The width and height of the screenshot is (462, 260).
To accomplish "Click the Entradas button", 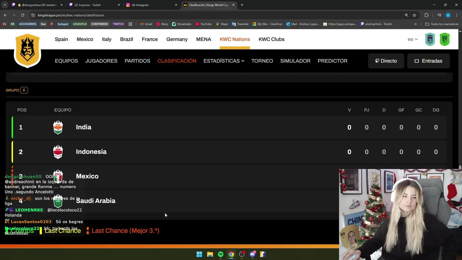I will tap(428, 61).
